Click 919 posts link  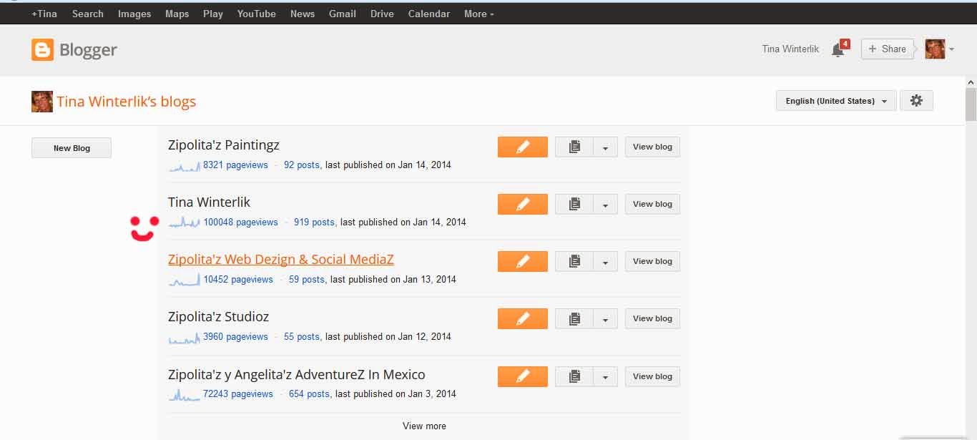coord(314,223)
